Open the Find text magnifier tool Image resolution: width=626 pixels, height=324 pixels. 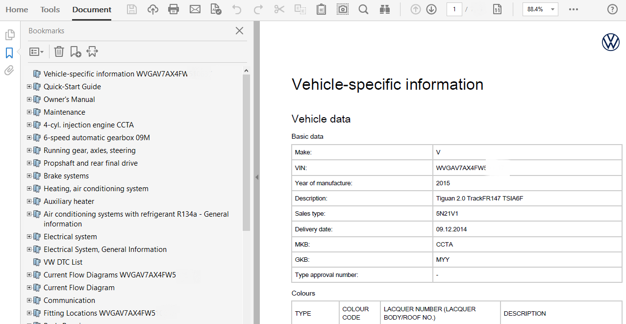(363, 9)
